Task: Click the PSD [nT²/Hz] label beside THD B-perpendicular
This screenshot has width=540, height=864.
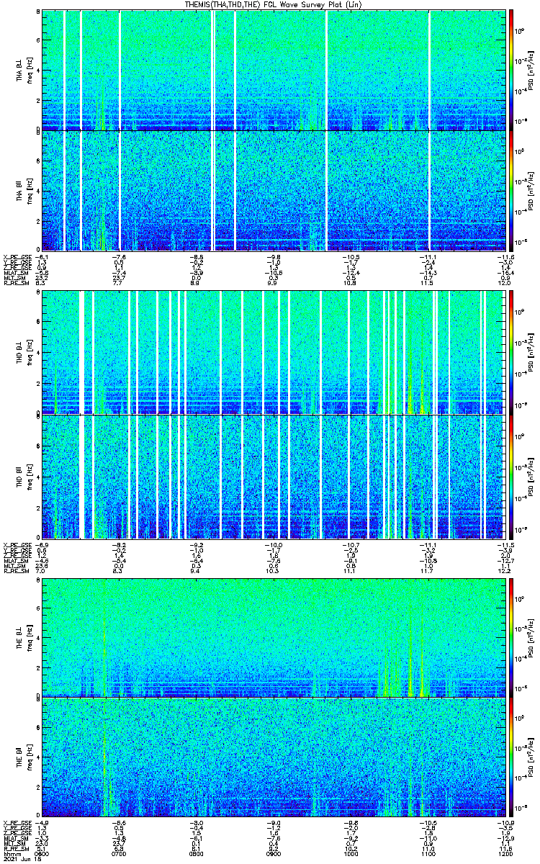Action: [532, 352]
